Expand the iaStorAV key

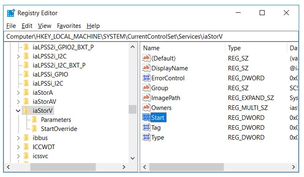18,101
